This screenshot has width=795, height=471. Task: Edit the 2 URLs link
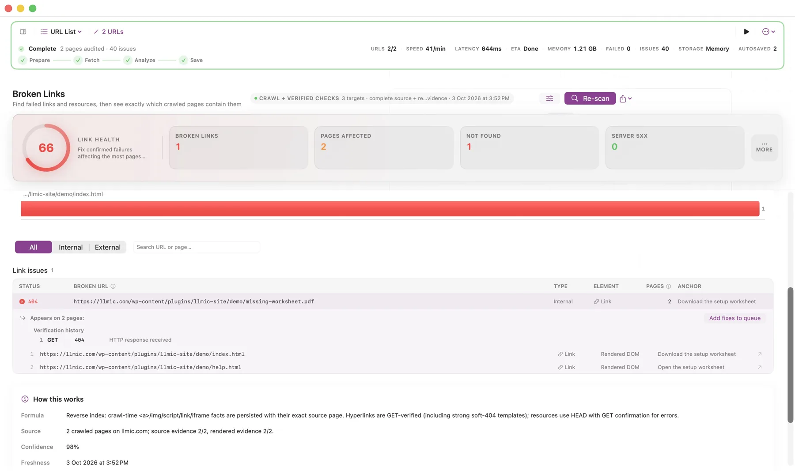109,32
